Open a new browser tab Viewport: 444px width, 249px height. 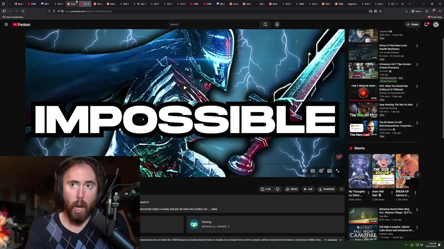click(402, 4)
